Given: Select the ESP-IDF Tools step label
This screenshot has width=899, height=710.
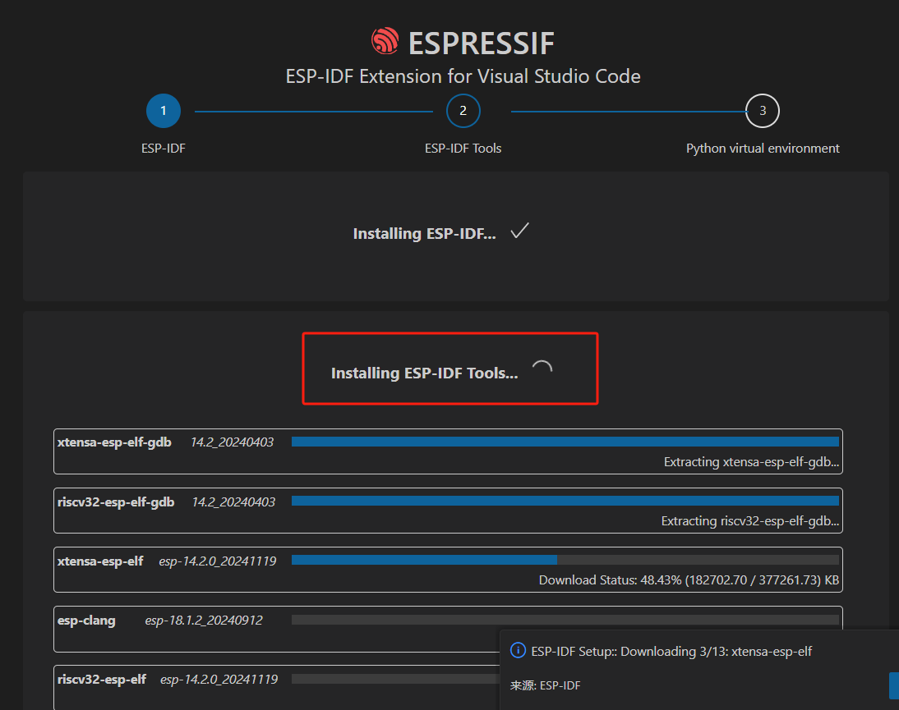Looking at the screenshot, I should click(463, 148).
